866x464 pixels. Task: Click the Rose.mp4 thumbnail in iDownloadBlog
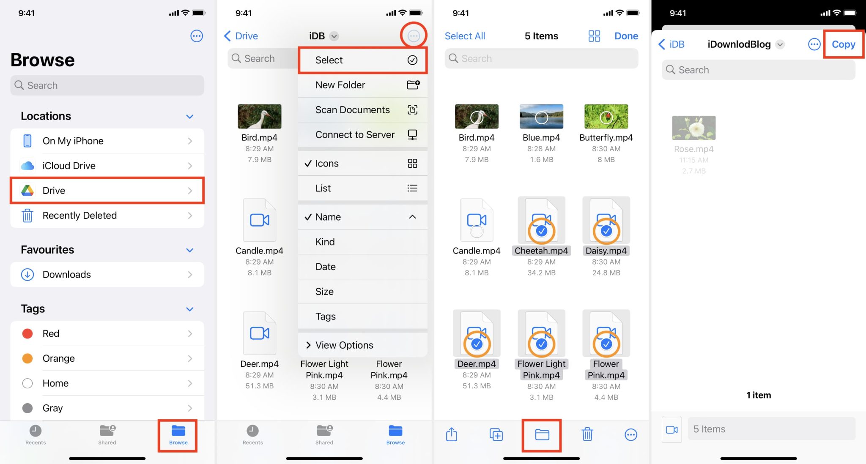[693, 128]
